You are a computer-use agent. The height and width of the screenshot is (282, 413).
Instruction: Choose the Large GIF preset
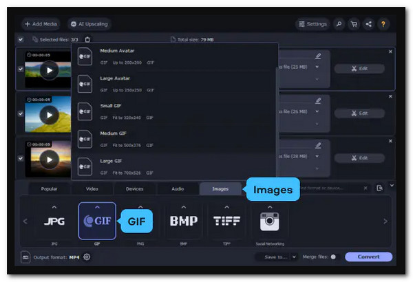coord(174,166)
